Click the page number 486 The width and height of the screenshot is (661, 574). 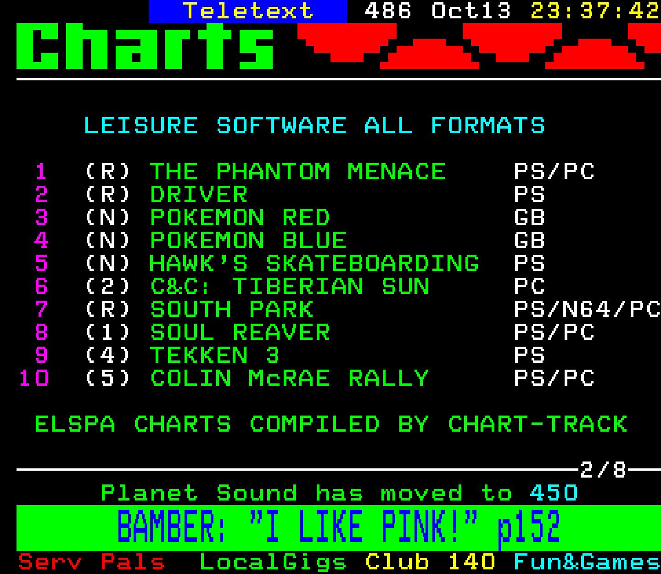click(388, 11)
